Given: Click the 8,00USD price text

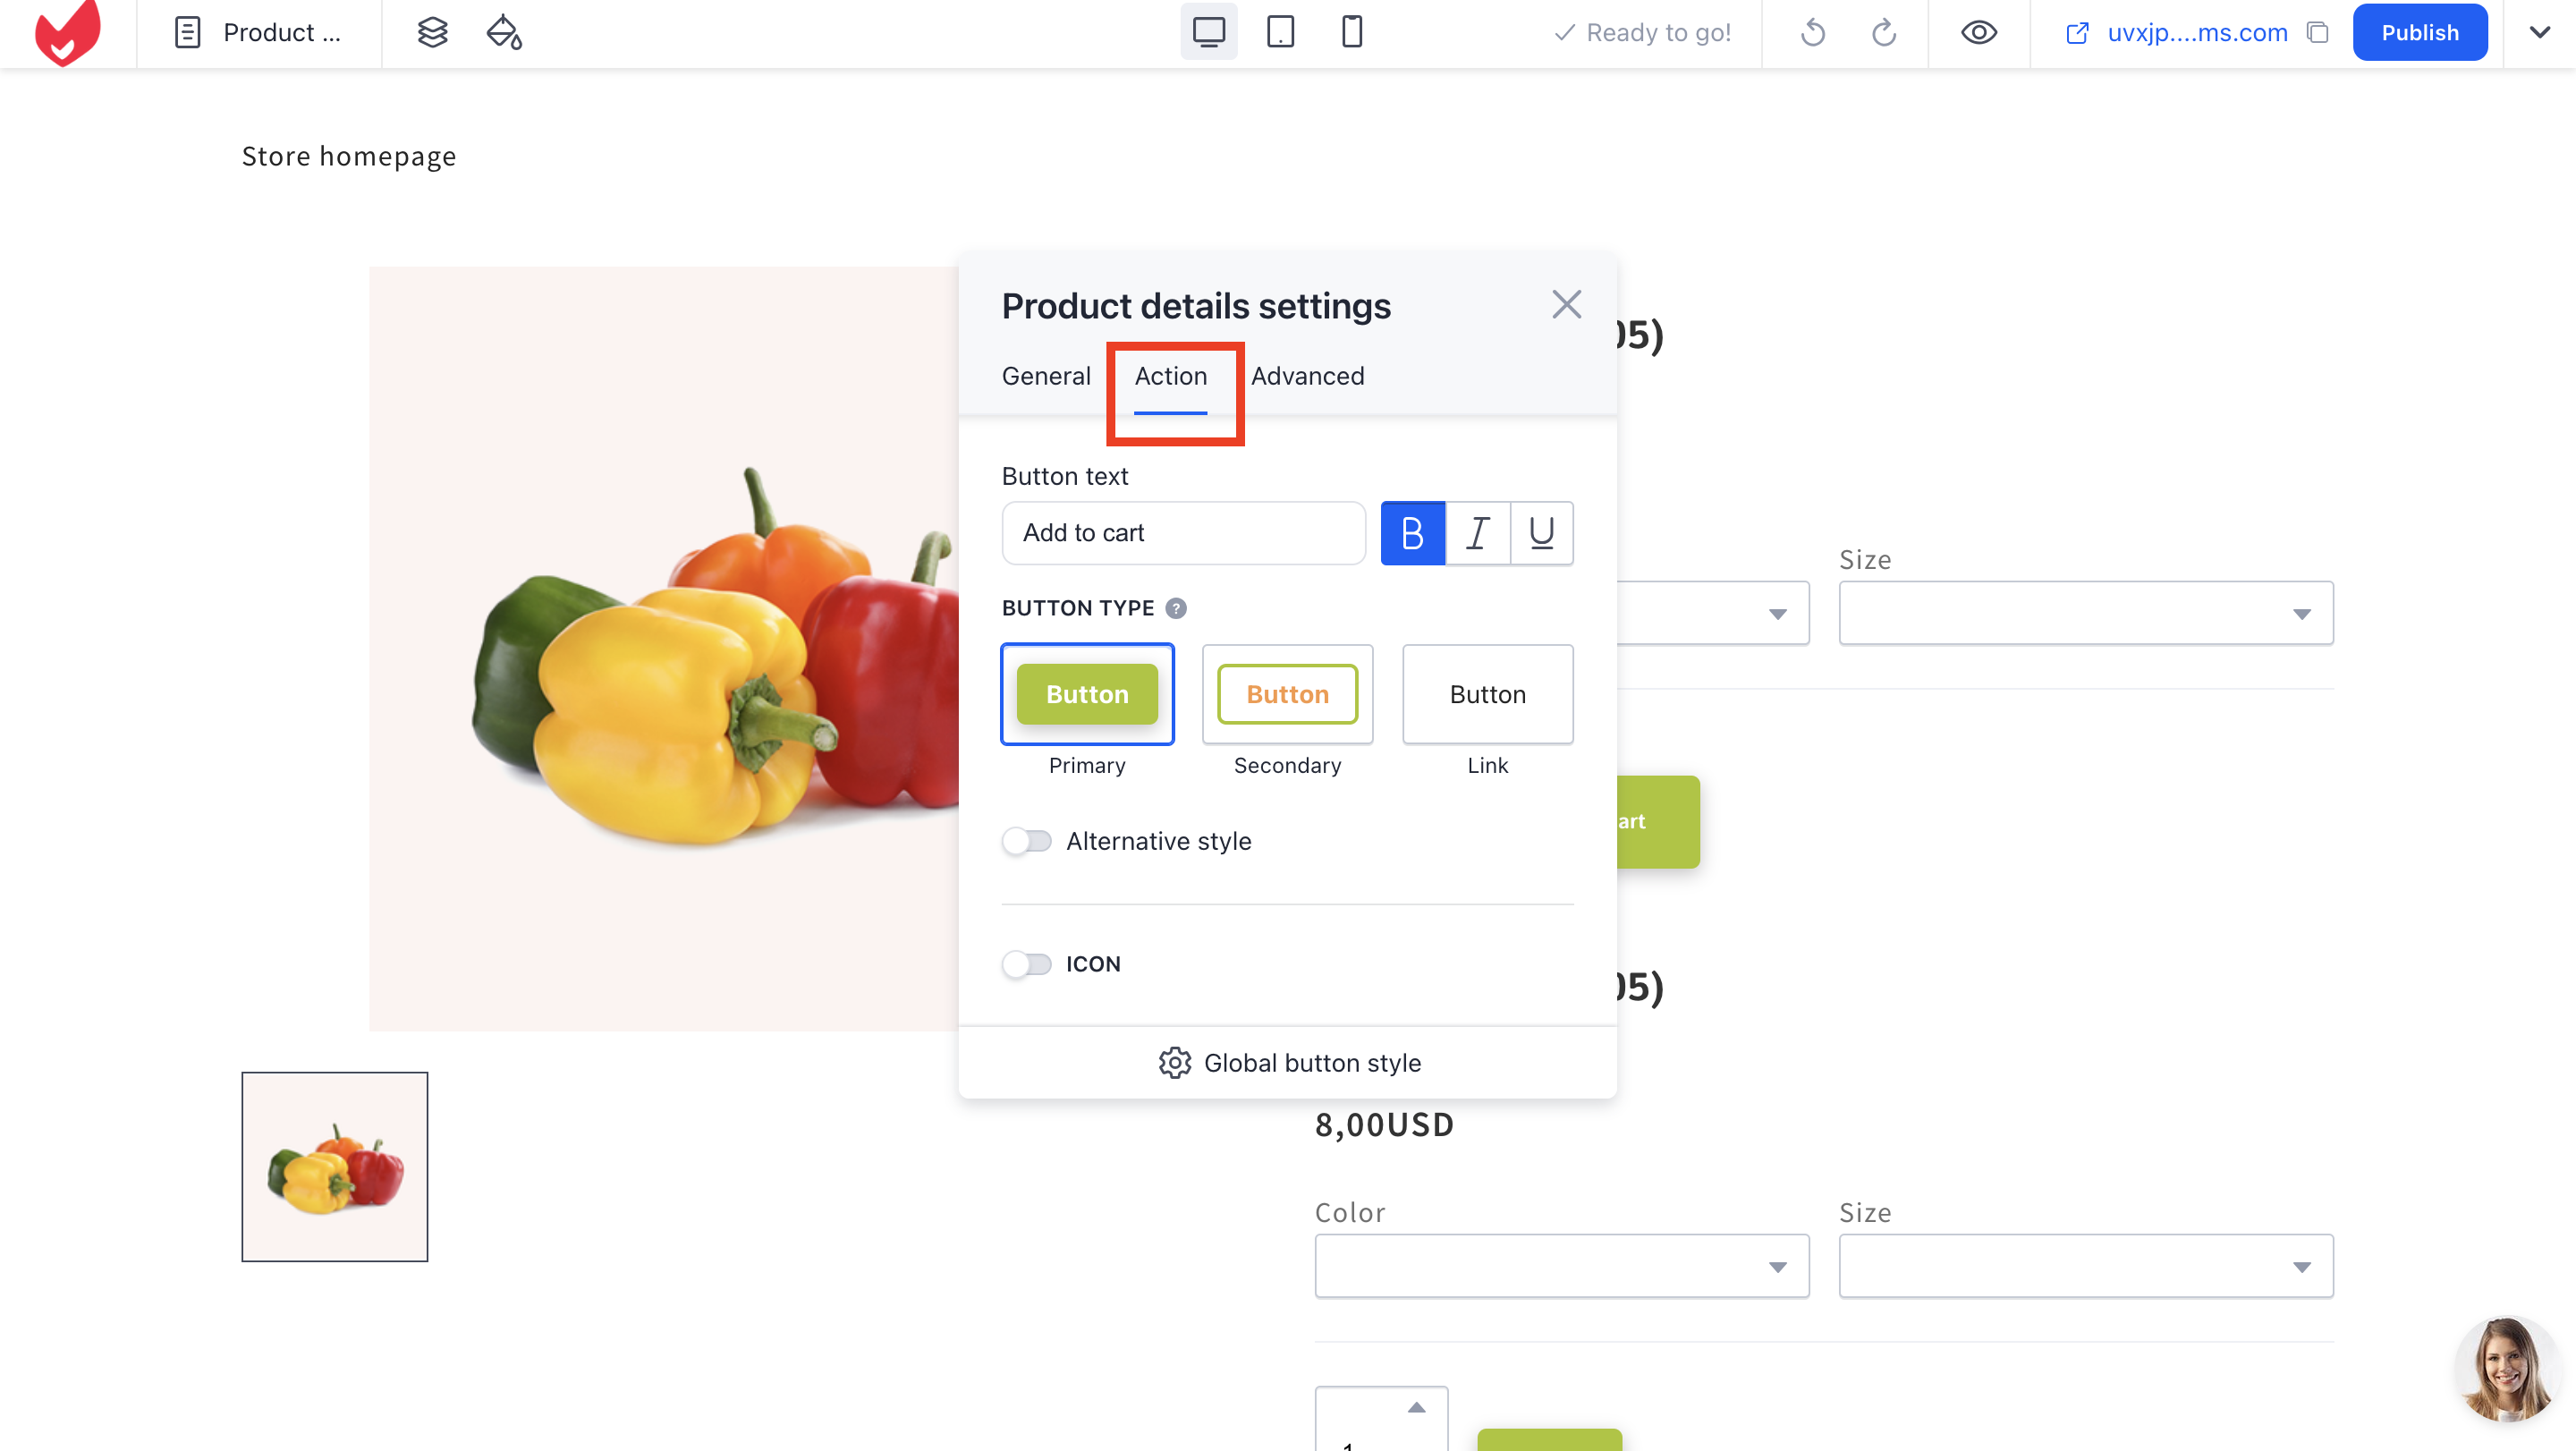Looking at the screenshot, I should tap(1384, 1124).
